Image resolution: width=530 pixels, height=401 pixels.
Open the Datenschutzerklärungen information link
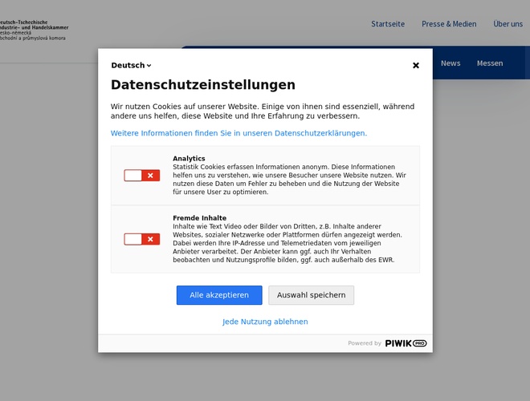tap(238, 133)
